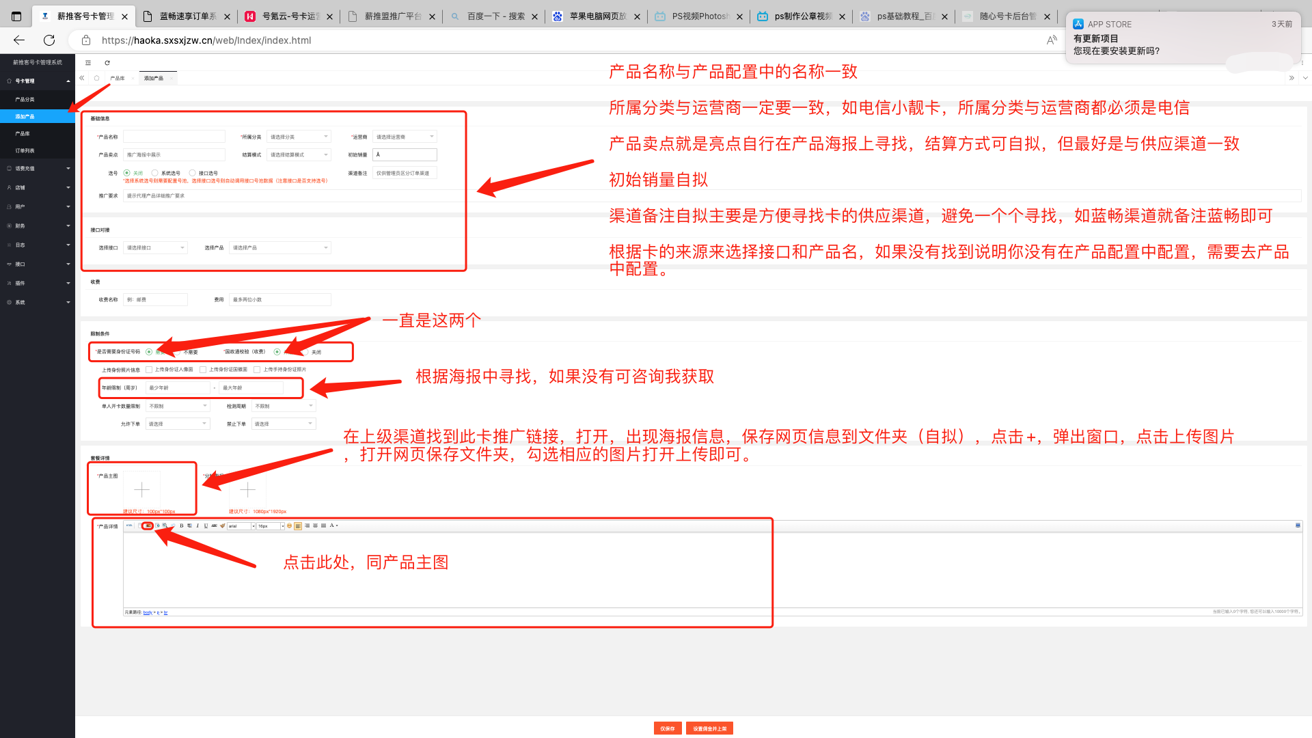The image size is (1312, 738).
Task: Click the 仅保存 button
Action: 668,728
